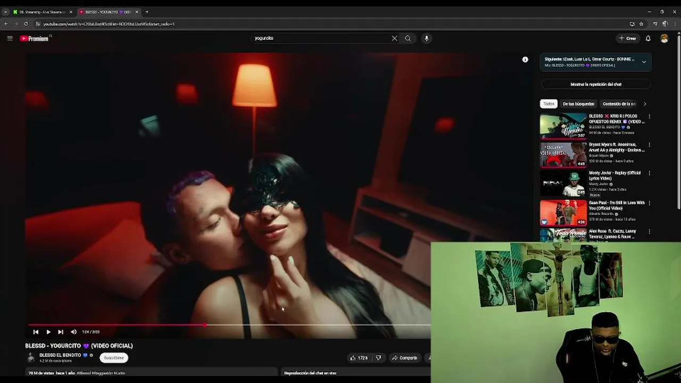
Task: Skip to previous video
Action: point(36,332)
